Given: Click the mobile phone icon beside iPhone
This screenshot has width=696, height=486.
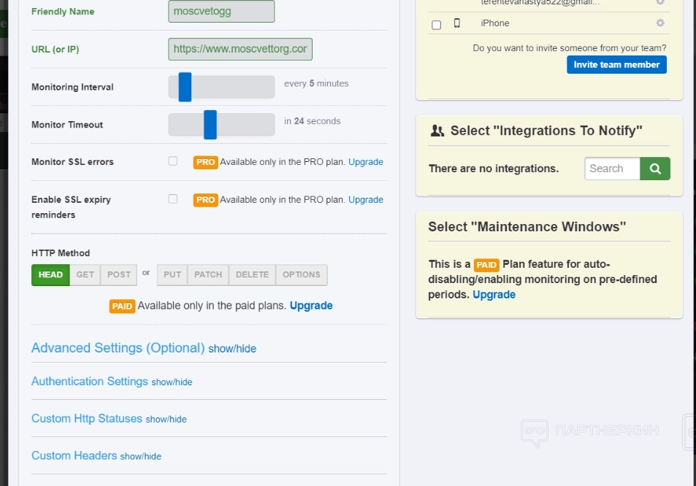Looking at the screenshot, I should pyautogui.click(x=457, y=23).
